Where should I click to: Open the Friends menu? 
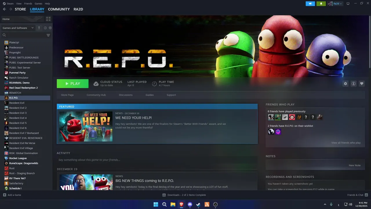coord(28,3)
